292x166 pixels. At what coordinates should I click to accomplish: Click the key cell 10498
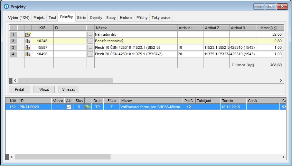[42, 54]
